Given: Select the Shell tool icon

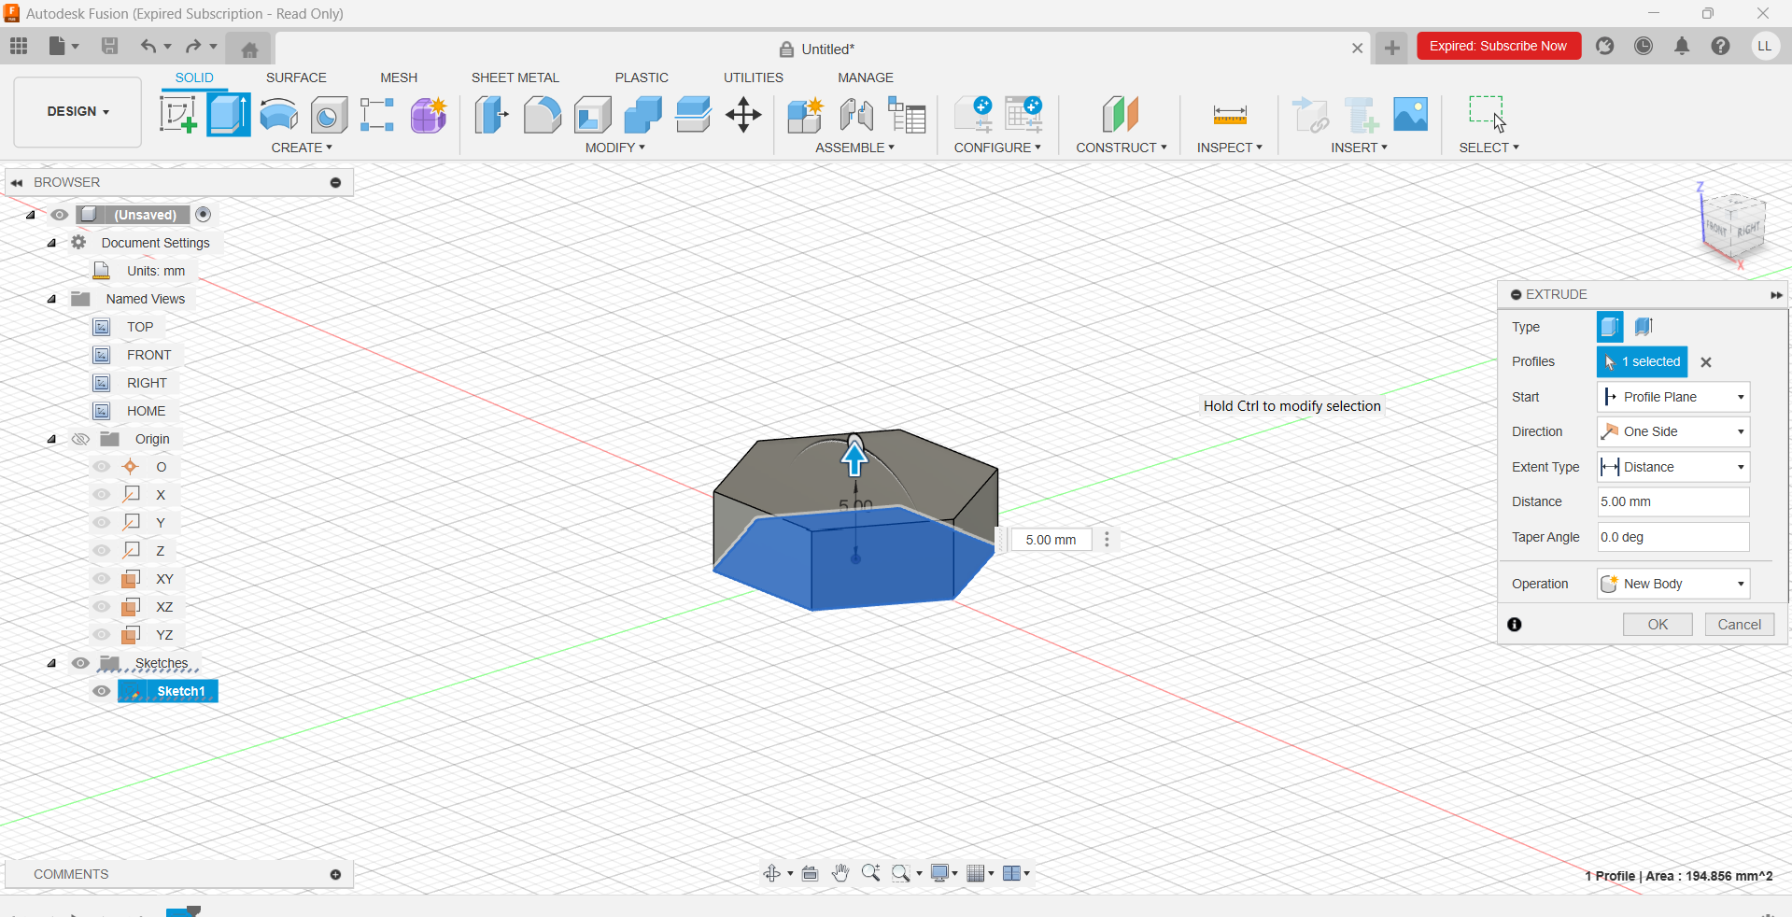Looking at the screenshot, I should click(x=592, y=115).
